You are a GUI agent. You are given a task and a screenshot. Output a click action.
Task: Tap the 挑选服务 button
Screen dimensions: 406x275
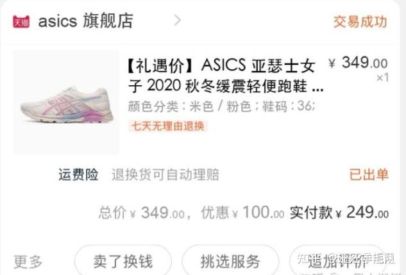(230, 261)
